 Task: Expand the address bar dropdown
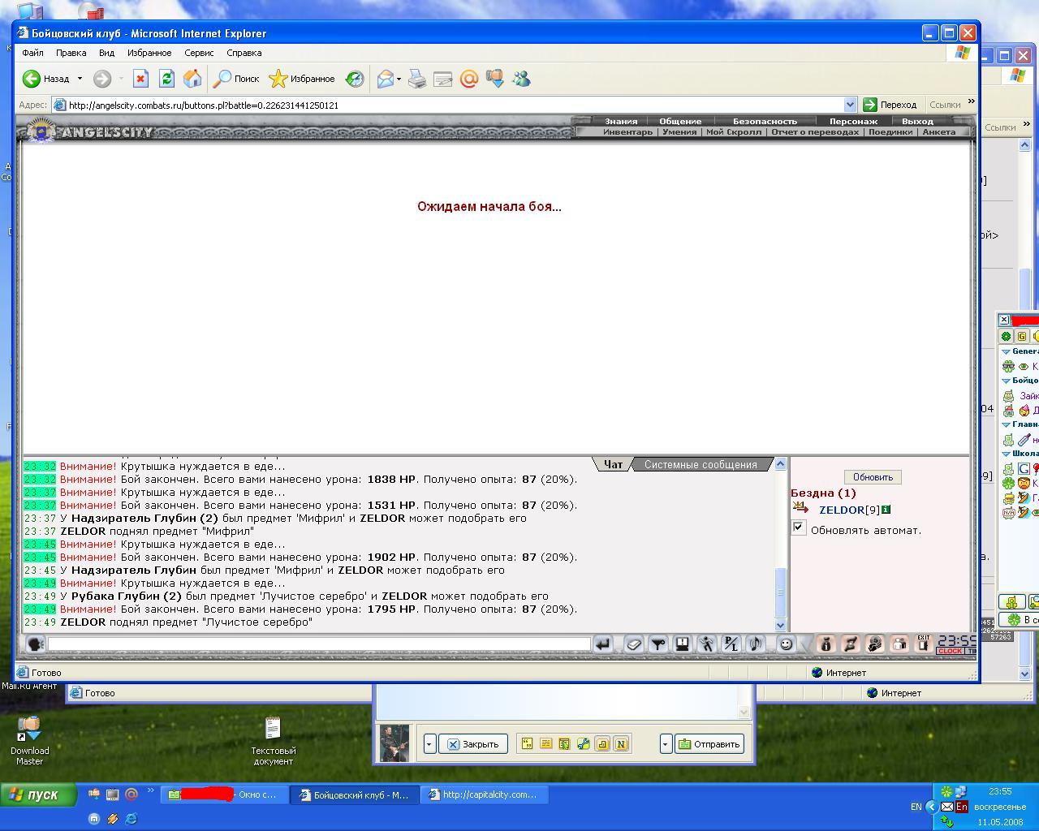(x=850, y=105)
